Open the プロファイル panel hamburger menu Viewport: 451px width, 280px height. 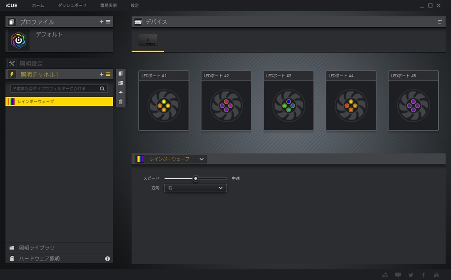pyautogui.click(x=108, y=22)
